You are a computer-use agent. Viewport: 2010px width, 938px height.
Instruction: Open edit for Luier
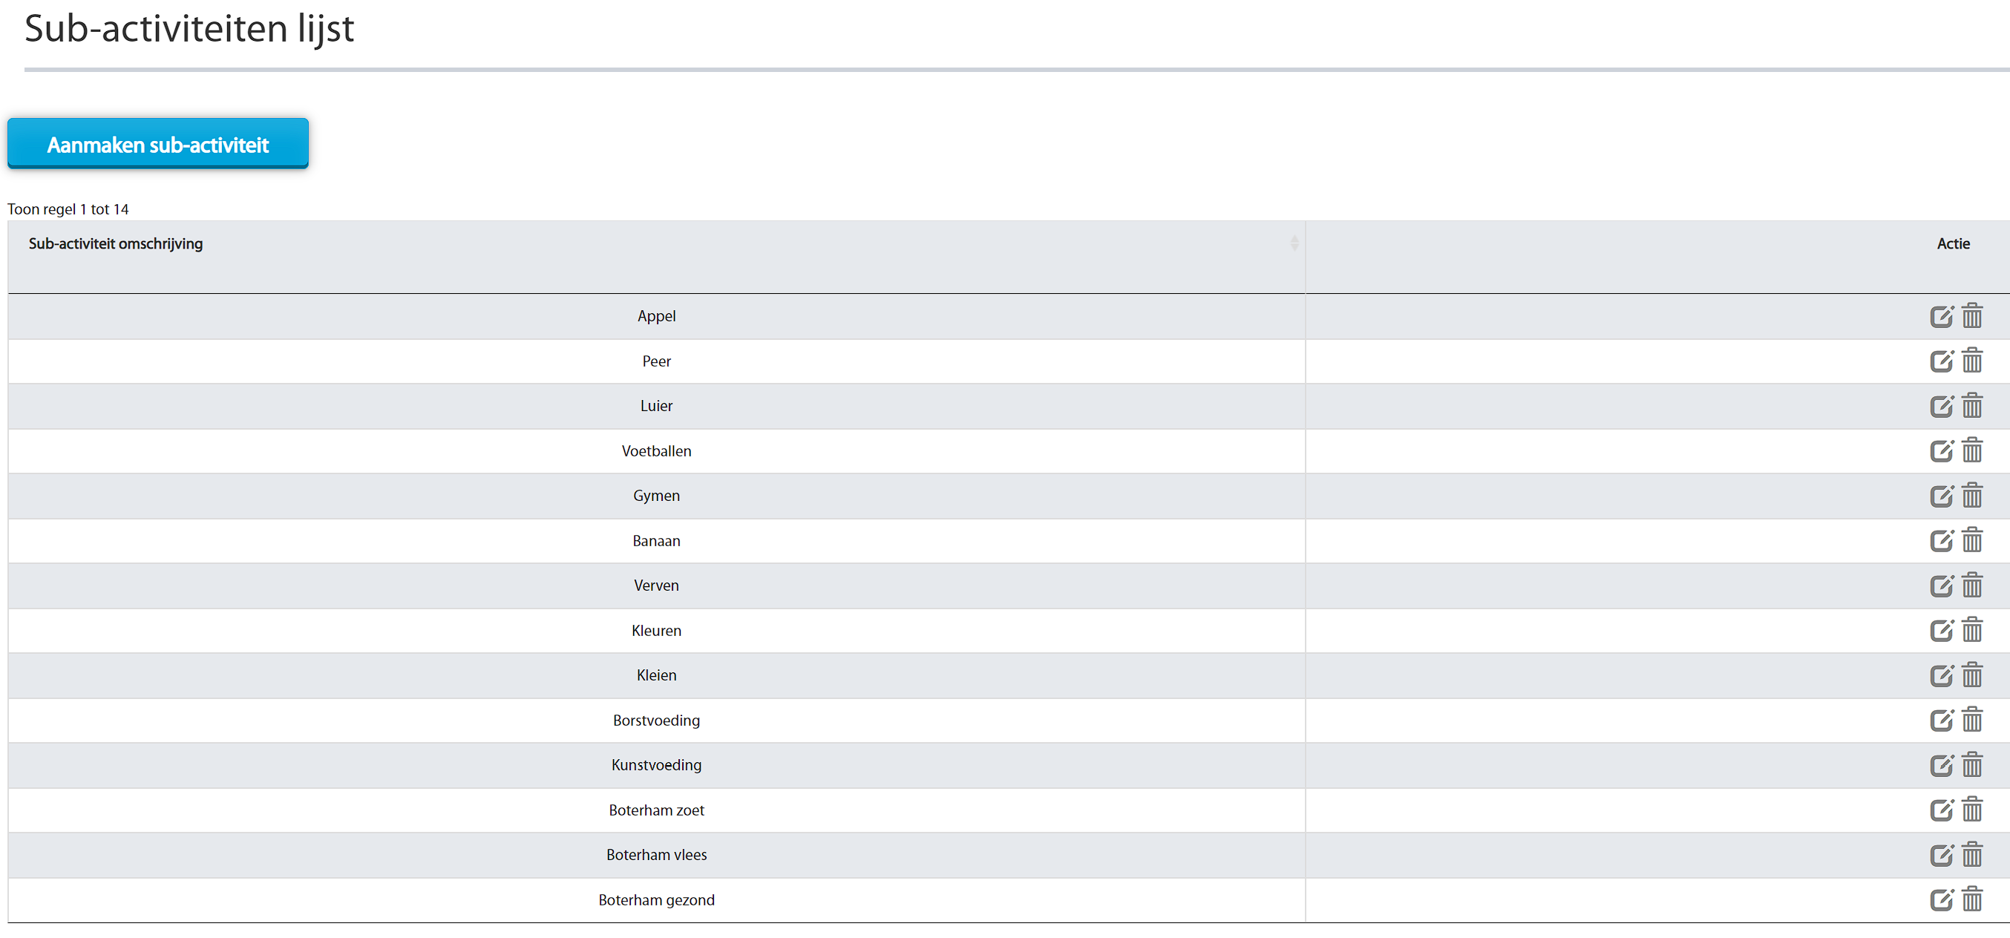click(1941, 406)
